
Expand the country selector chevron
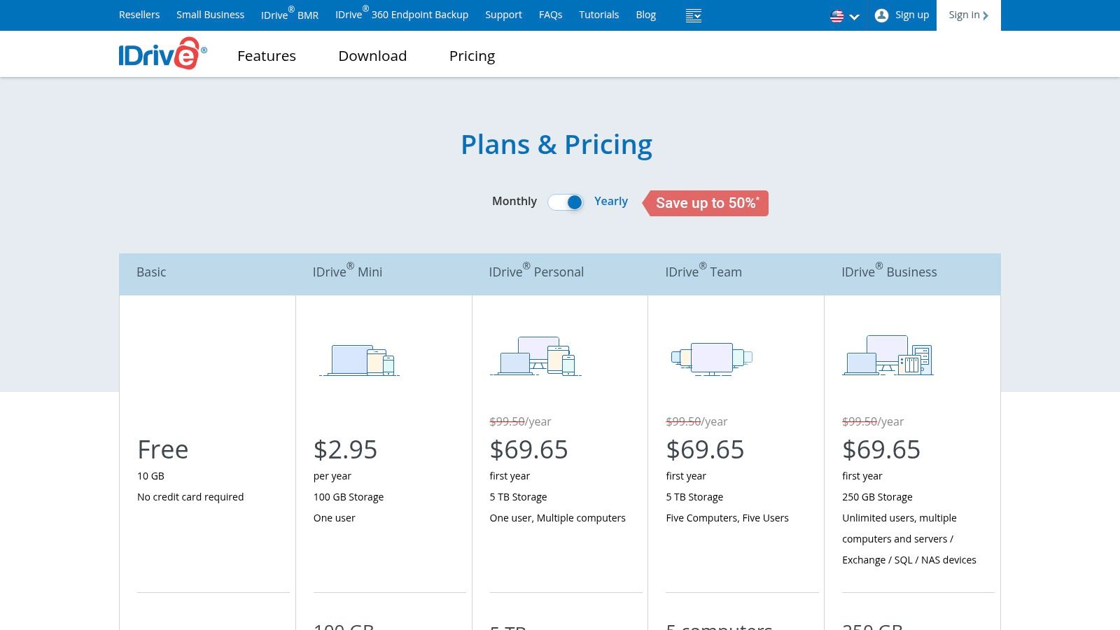click(854, 17)
